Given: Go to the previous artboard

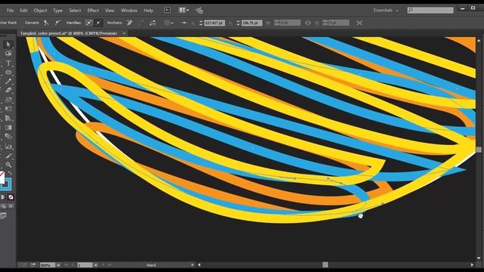Looking at the screenshot, I should (73, 265).
